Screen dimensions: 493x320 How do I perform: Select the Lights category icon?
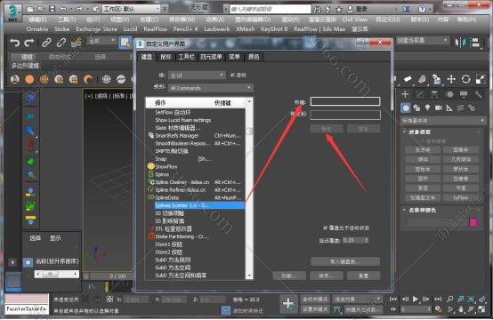point(427,108)
